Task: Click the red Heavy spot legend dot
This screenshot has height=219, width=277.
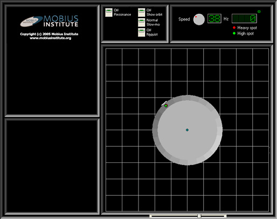Action: 234,28
